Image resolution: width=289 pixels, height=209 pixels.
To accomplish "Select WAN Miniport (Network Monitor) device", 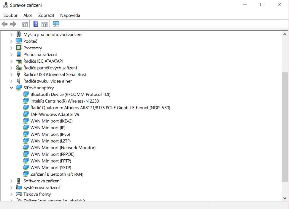I will [63, 148].
